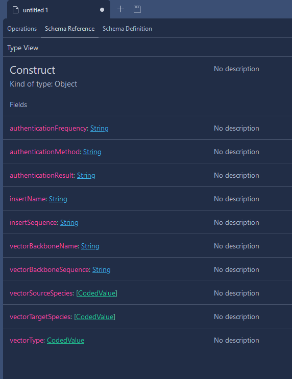The height and width of the screenshot is (379, 292).
Task: Click the unsaved dot on untitled 1 tab
Action: 102,10
